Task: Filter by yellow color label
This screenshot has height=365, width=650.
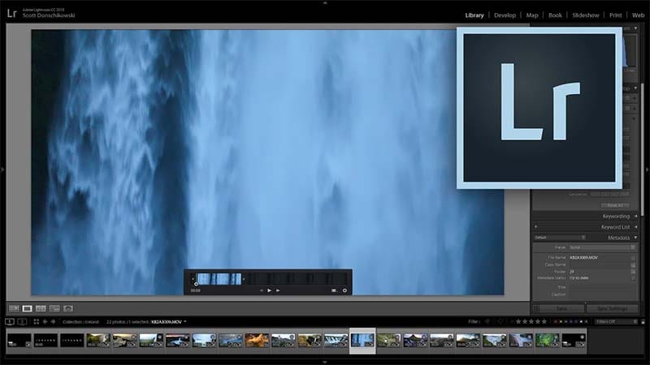Action: [x=561, y=321]
